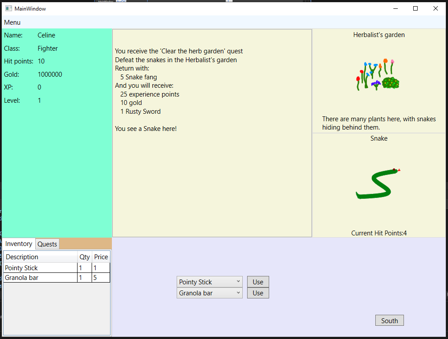Click the gold amount 1000000
This screenshot has width=448, height=339.
coord(50,75)
